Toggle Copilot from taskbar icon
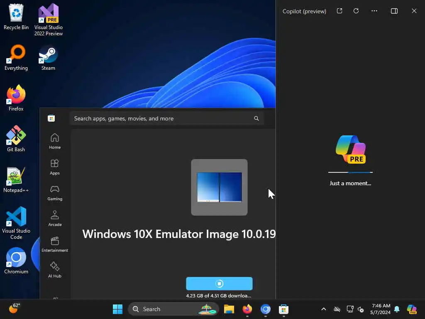This screenshot has width=425, height=319. point(412,309)
